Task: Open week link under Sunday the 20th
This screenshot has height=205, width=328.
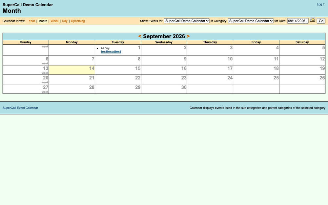Action: coord(45,82)
